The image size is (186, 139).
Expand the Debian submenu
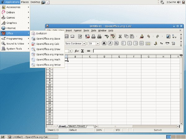(15, 12)
